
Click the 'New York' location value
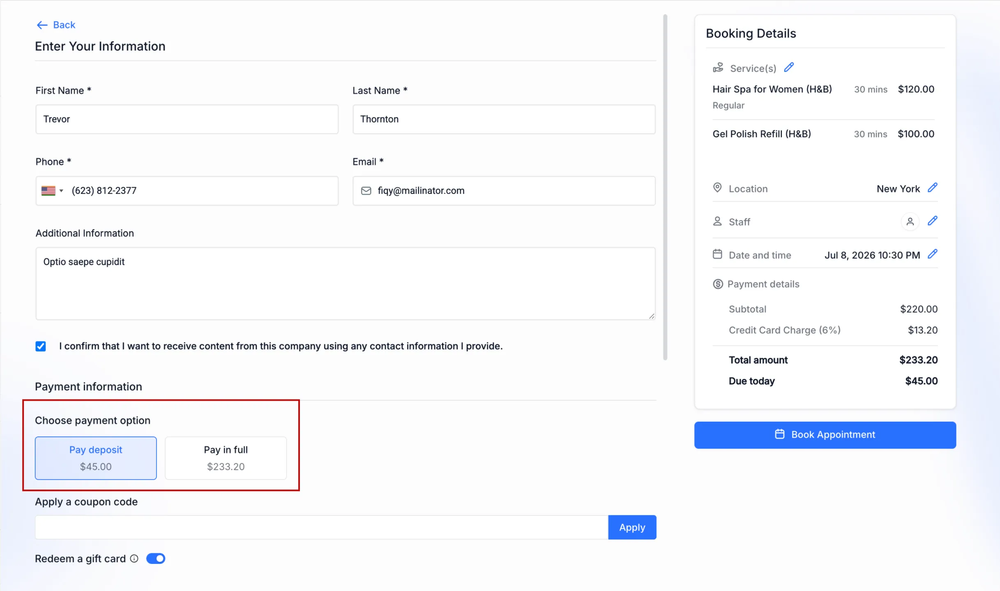[x=898, y=189]
